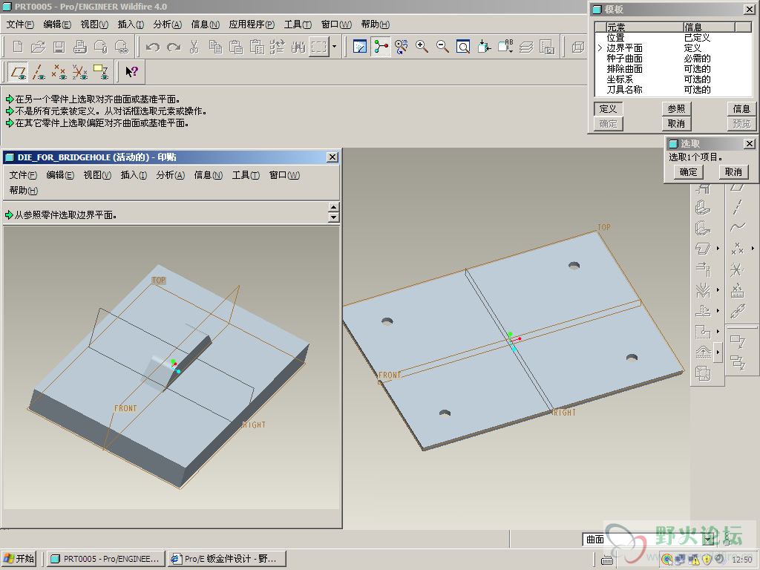Open the 文件 menu in the main window
Viewport: 760px width, 570px height.
[x=20, y=24]
